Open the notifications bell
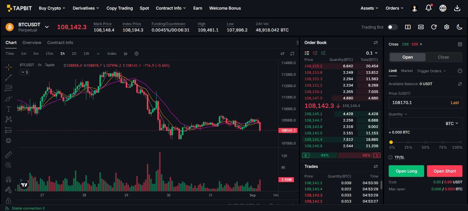Viewport: 468px width, 211px height. tap(429, 8)
